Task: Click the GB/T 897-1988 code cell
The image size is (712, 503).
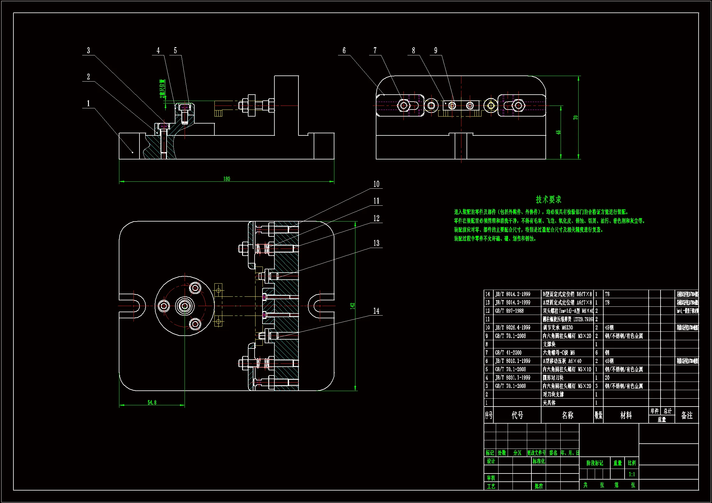Action: (x=509, y=311)
